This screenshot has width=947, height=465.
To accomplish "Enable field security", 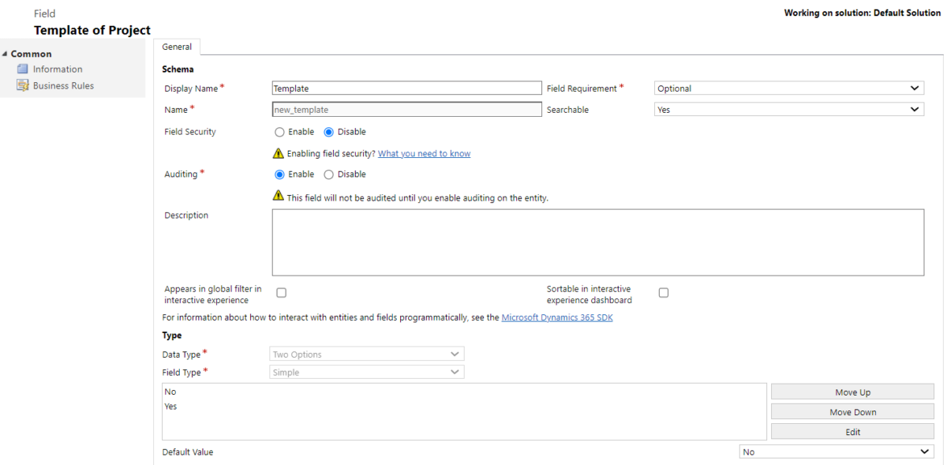I will pos(279,132).
